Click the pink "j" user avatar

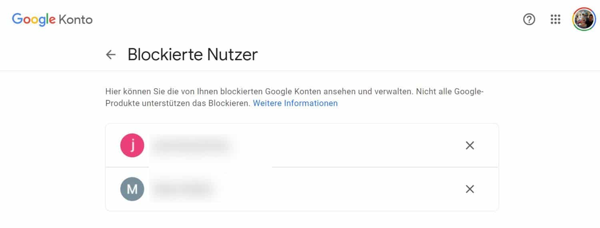coord(132,146)
